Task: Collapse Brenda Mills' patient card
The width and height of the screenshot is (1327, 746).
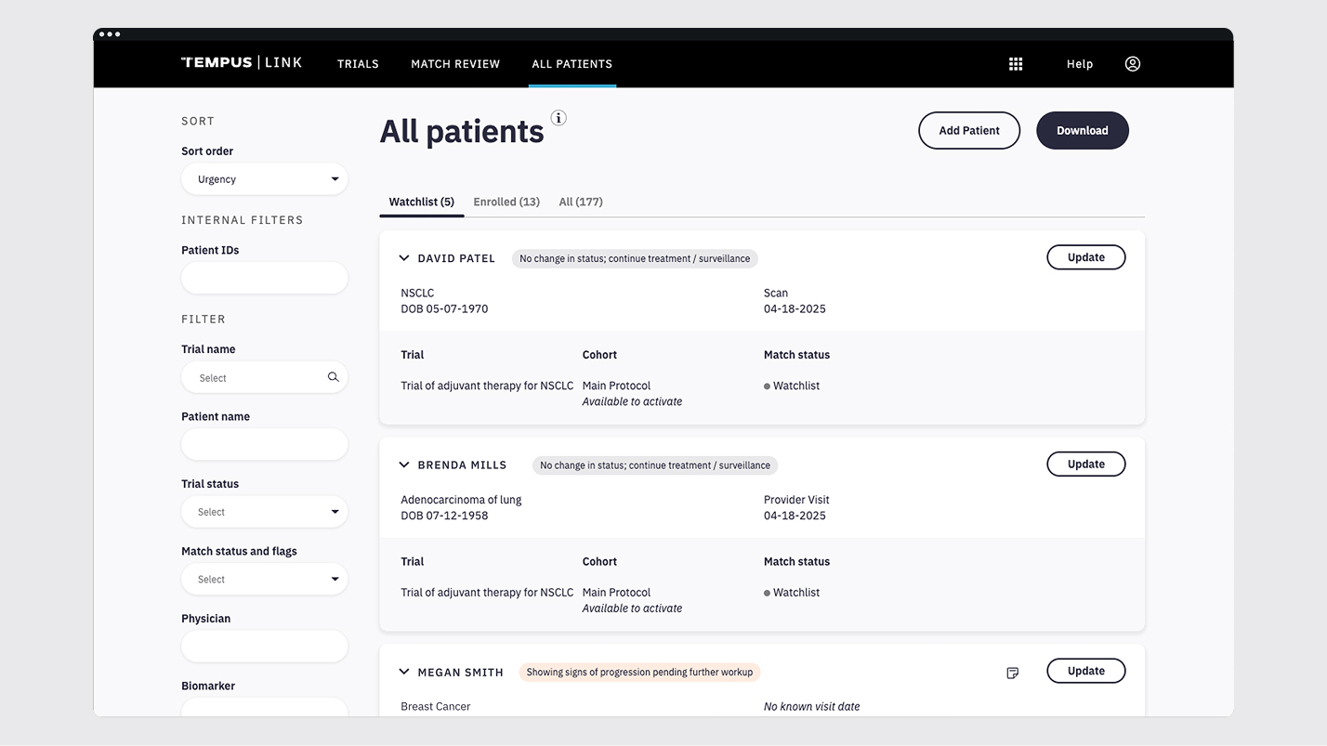Action: tap(404, 465)
